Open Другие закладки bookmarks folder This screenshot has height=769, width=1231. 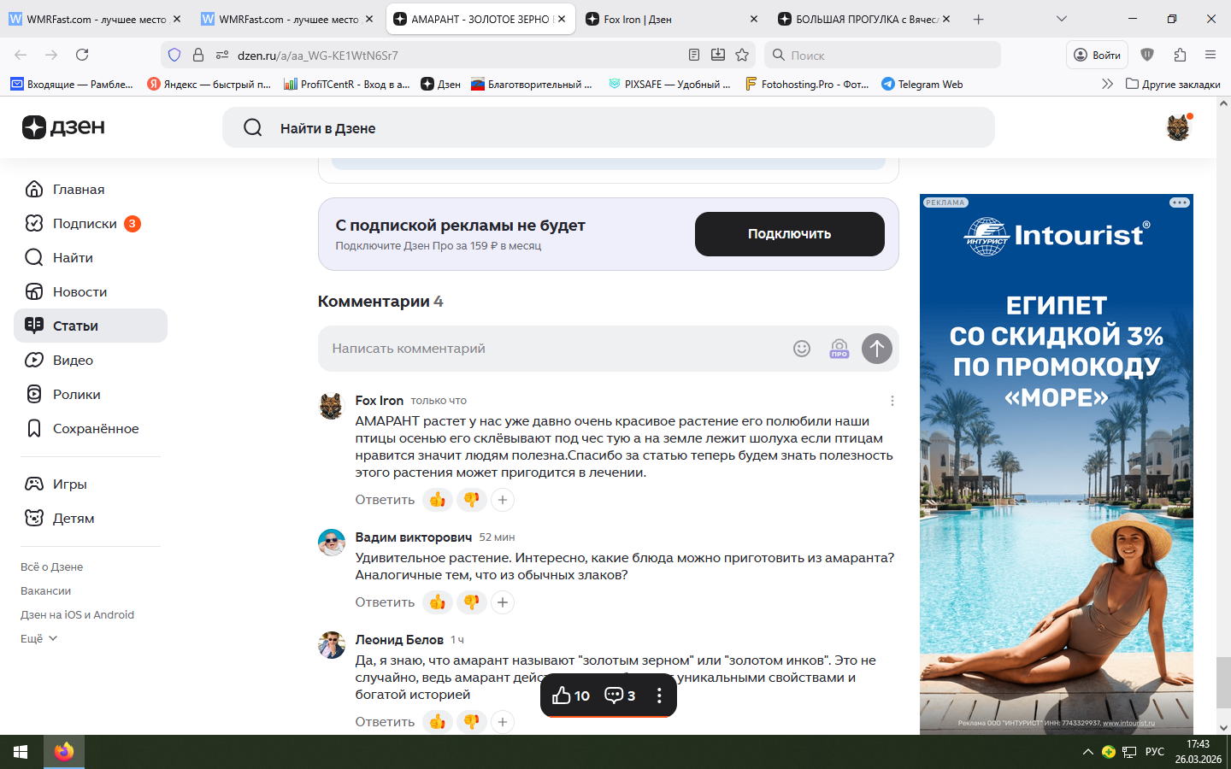click(x=1173, y=84)
